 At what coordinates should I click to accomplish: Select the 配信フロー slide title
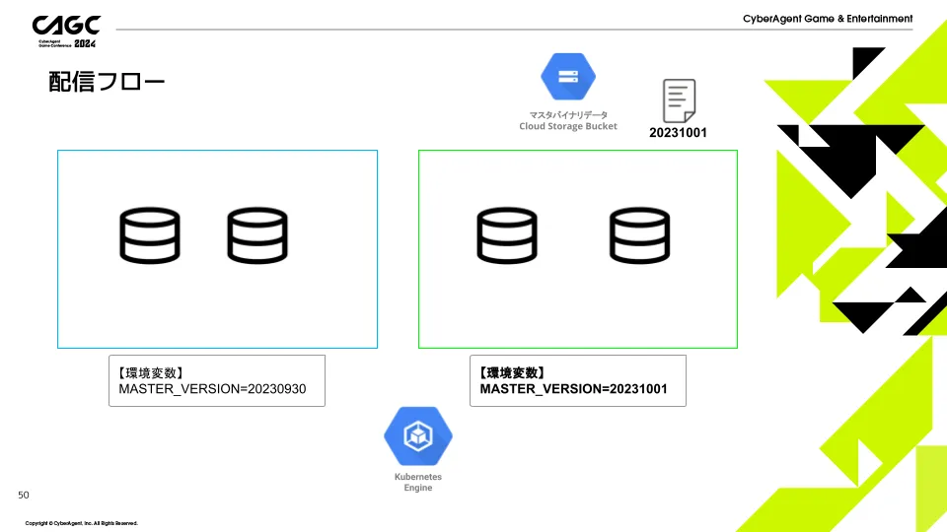point(107,82)
